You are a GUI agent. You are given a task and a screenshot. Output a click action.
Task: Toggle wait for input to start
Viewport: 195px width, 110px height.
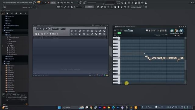click(62, 3)
